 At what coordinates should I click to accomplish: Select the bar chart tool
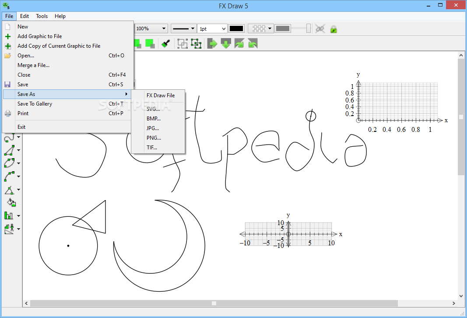point(9,216)
